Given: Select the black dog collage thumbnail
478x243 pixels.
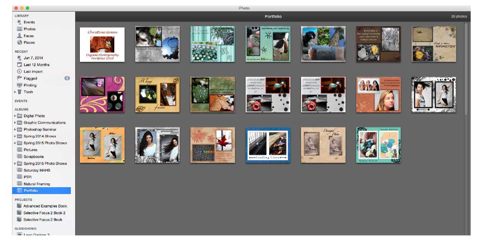Looking at the screenshot, I should 323,44.
